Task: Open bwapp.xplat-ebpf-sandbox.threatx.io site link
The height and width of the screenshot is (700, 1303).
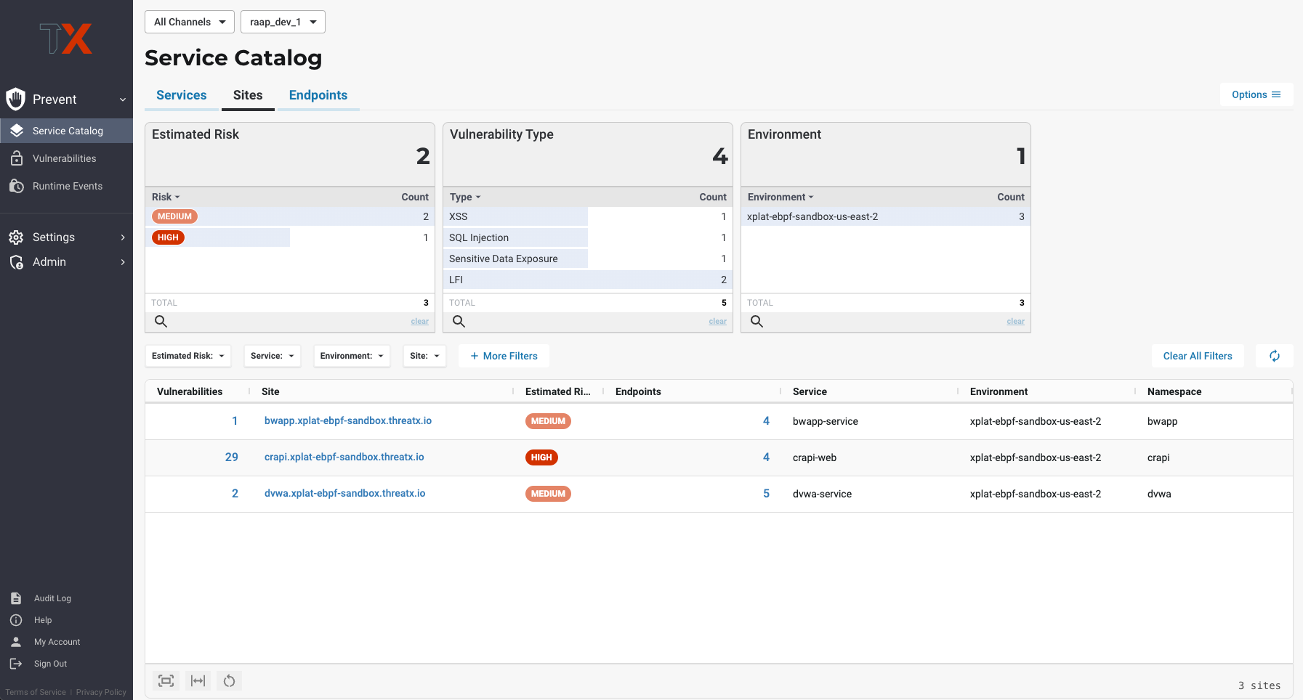Action: 348,420
